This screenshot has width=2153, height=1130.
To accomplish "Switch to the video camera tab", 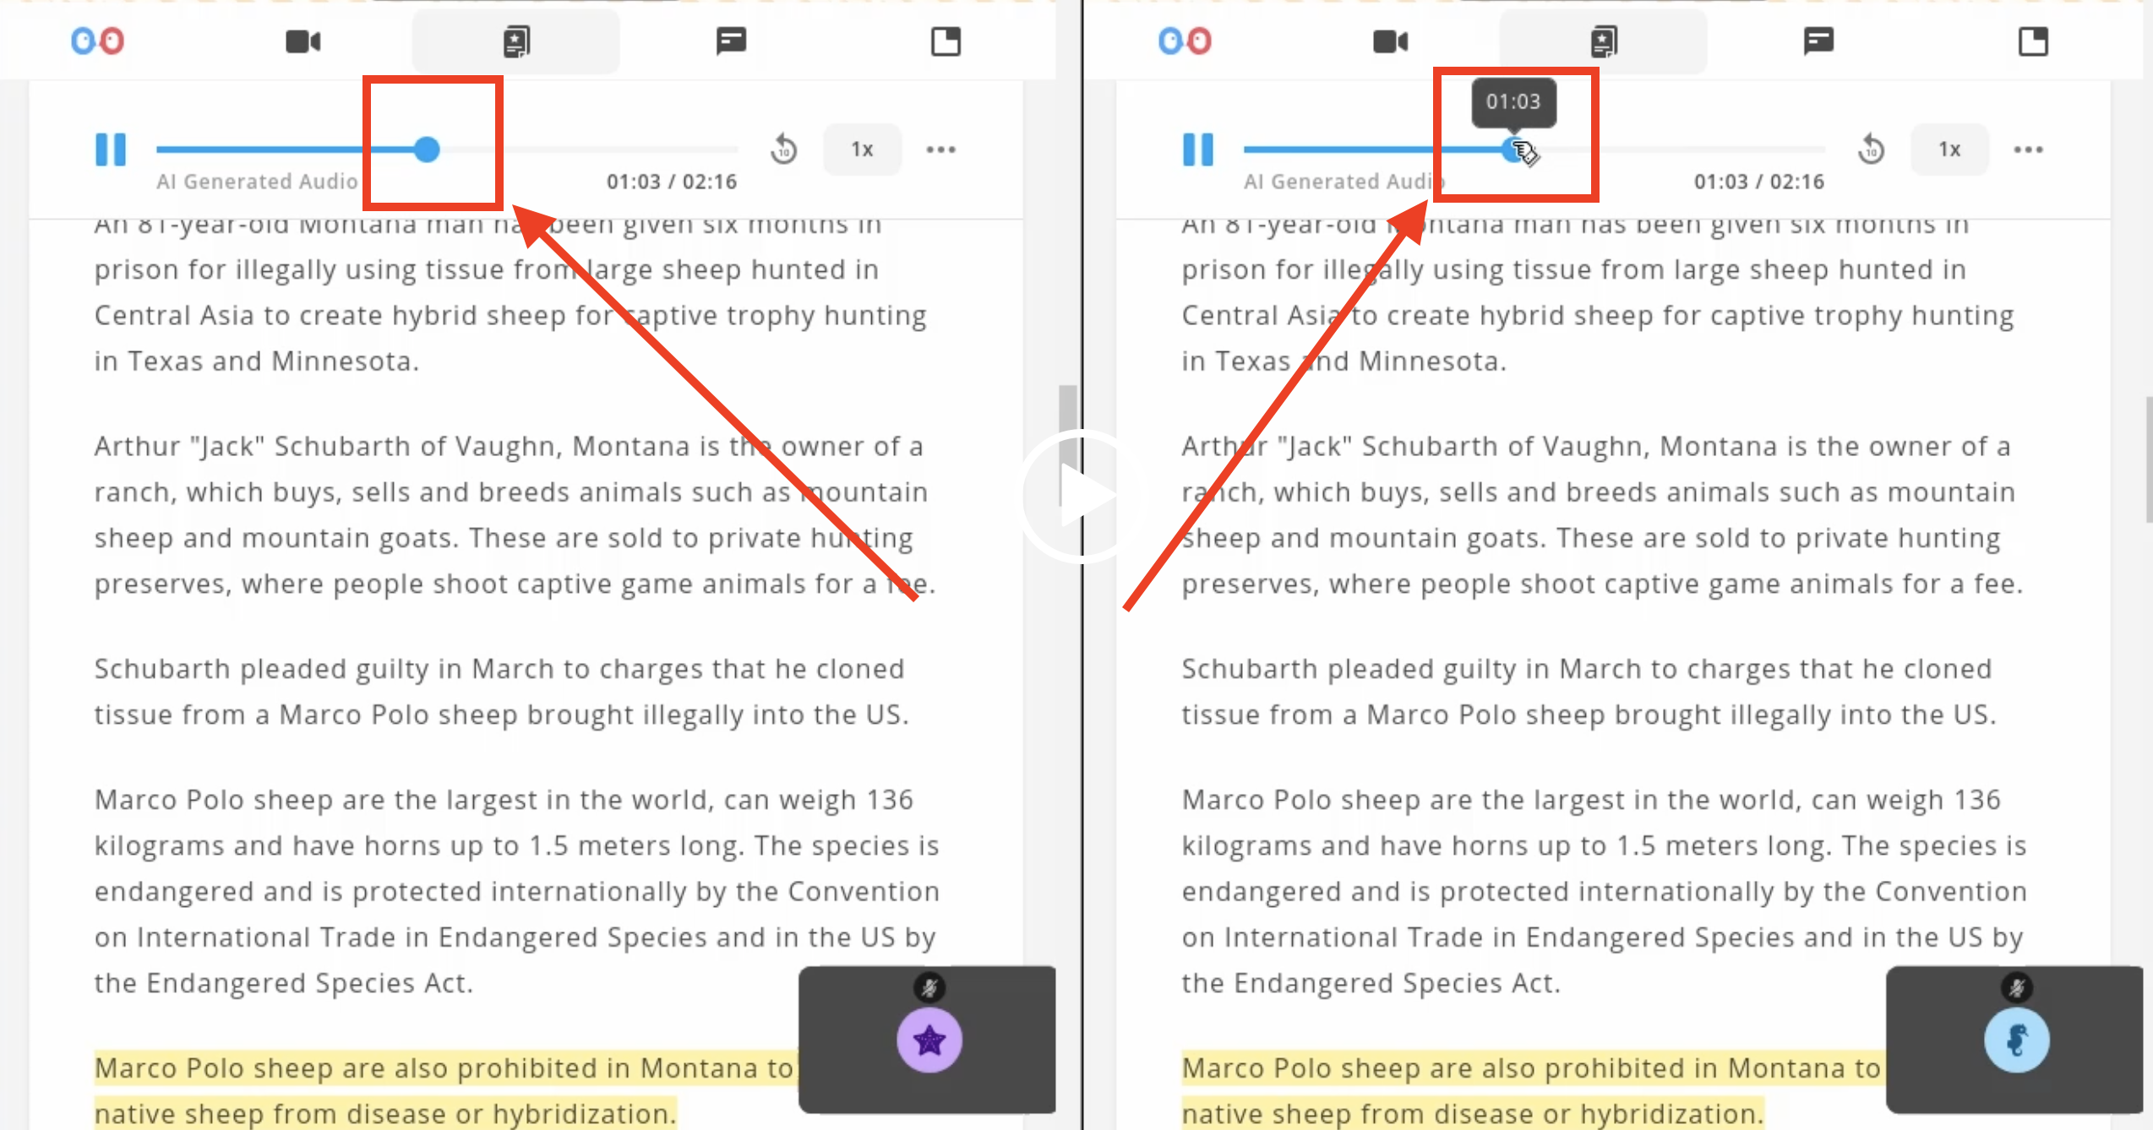I will point(303,40).
